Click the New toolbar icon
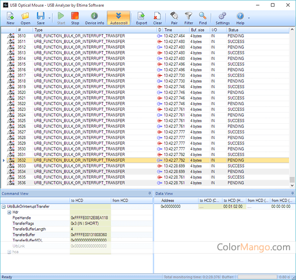Image resolution: width=296 pixels, height=280 pixels. point(10,18)
